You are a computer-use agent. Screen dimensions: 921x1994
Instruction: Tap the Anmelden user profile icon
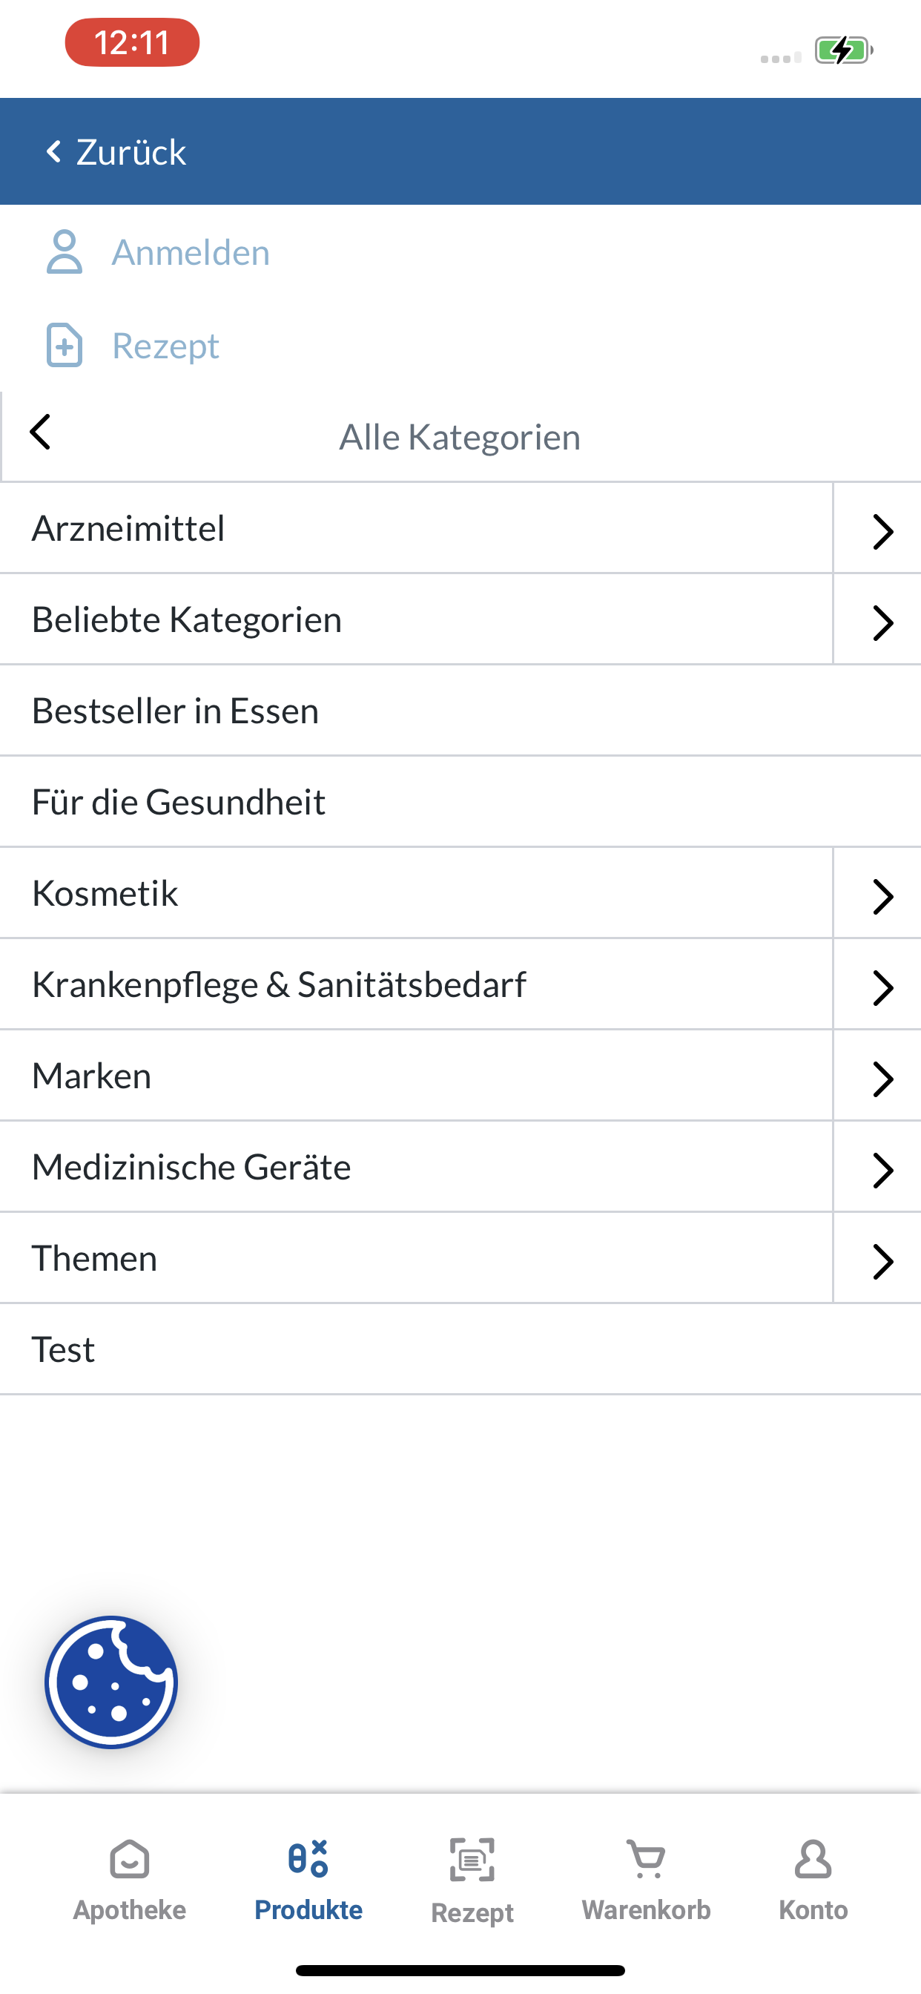[x=65, y=251]
